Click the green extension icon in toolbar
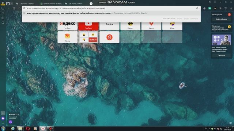Viewport: 234px width, 131px height. [x=210, y=8]
